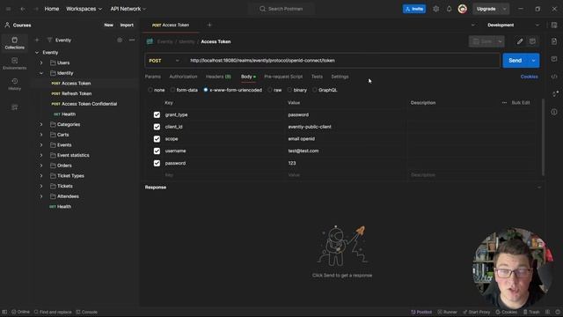Open the user avatar menu
This screenshot has width=563, height=317.
point(463,9)
